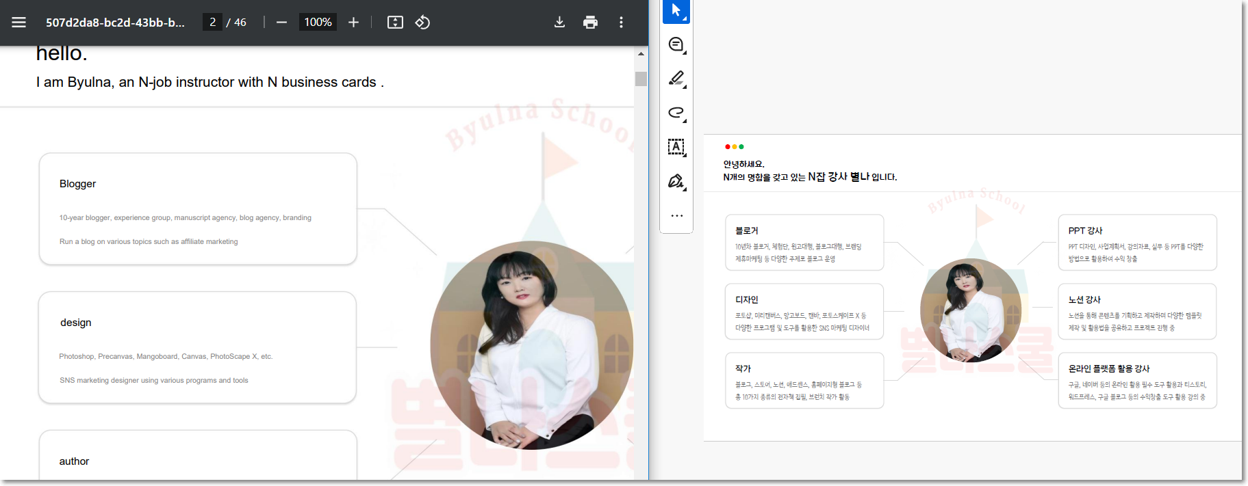
Task: Zoom in with the plus button
Action: tap(353, 23)
